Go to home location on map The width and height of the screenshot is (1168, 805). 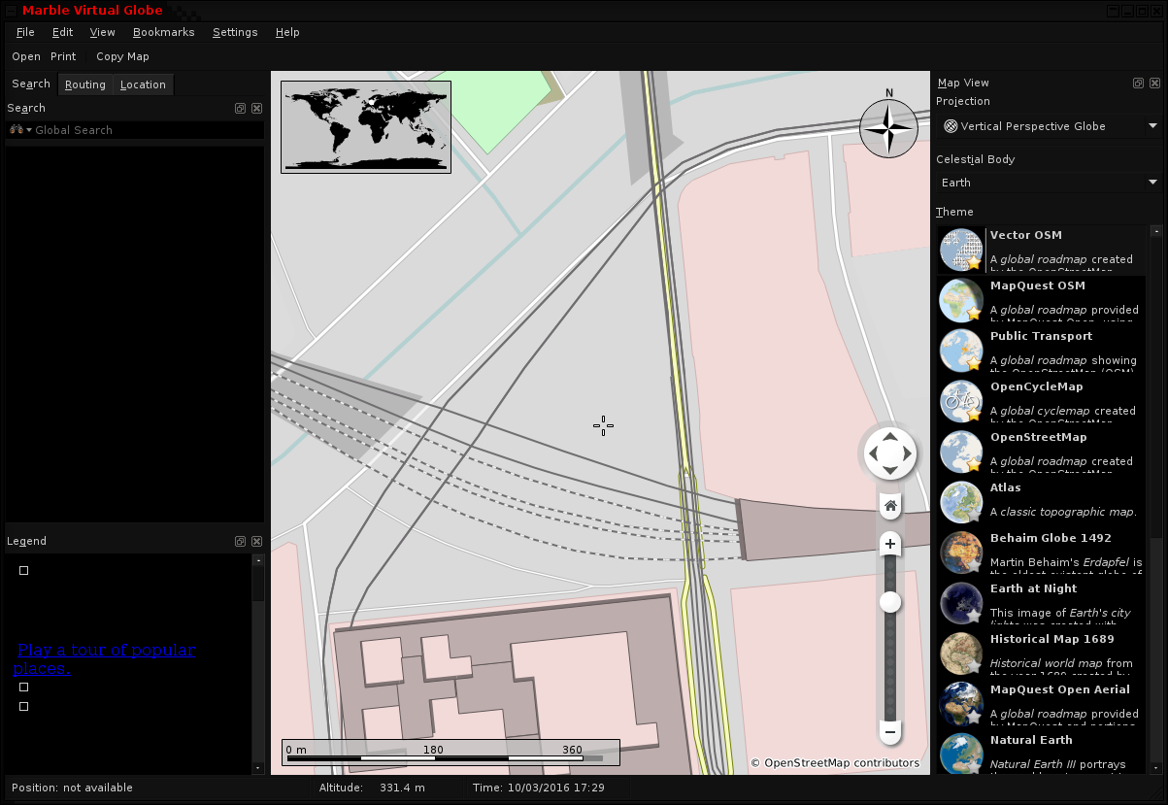click(x=890, y=506)
